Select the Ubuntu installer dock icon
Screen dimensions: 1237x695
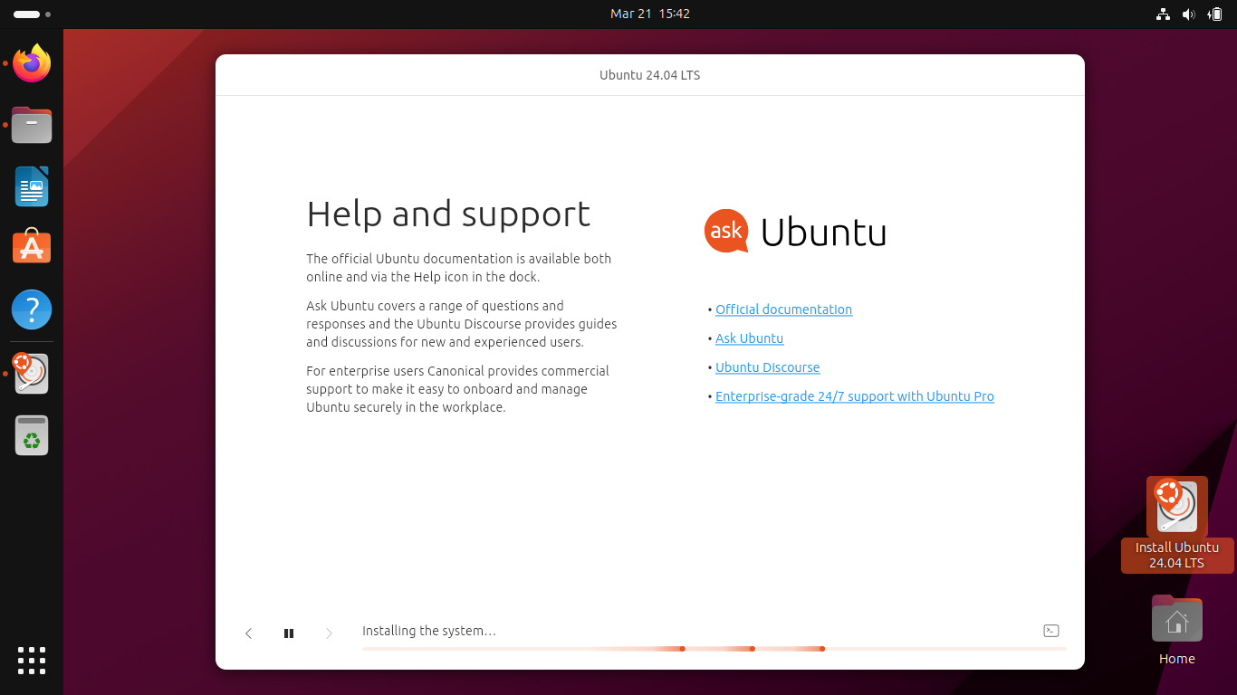[x=32, y=373]
